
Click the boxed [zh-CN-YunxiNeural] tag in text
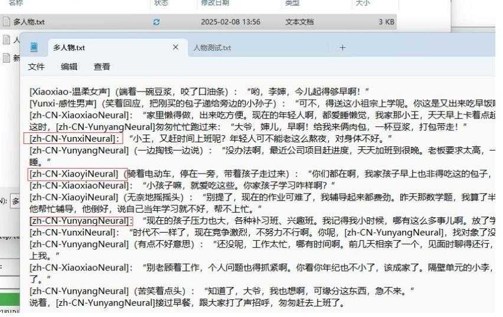pos(73,139)
